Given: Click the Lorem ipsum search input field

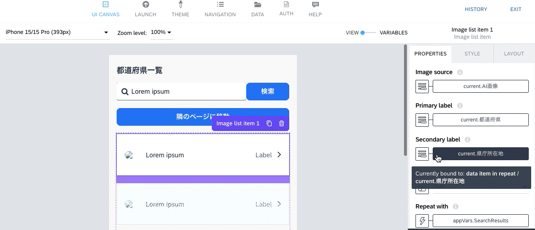Looking at the screenshot, I should (x=181, y=91).
